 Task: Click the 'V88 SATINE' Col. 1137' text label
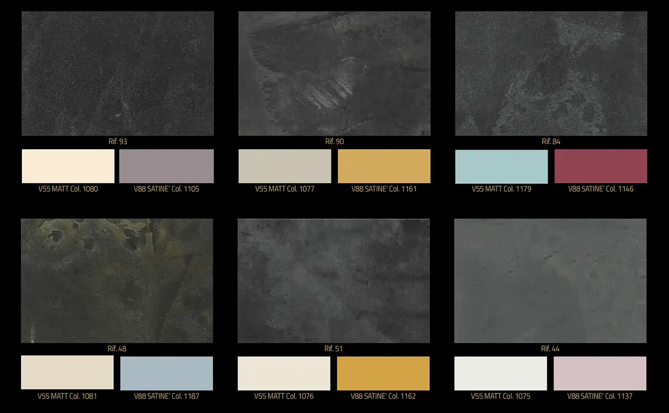click(x=600, y=396)
